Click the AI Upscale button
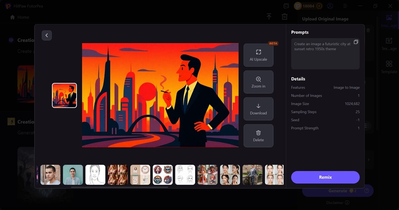Viewport: 399px width, 210px height. [258, 55]
